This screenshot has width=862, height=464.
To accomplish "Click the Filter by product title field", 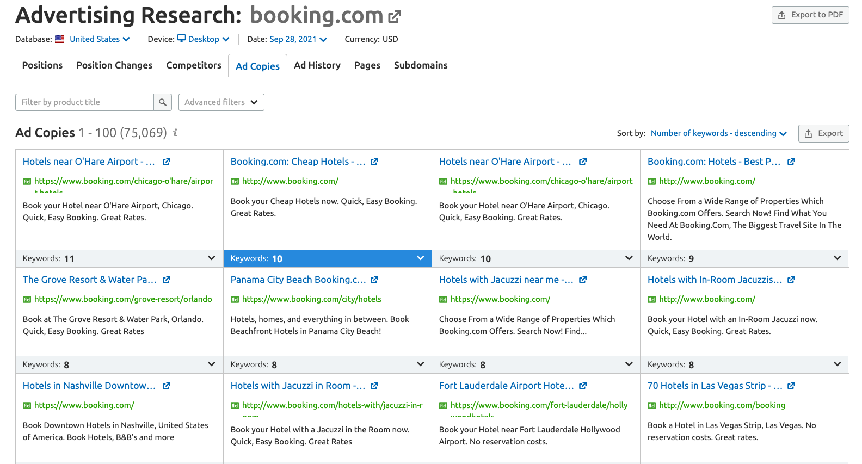I will pyautogui.click(x=85, y=102).
